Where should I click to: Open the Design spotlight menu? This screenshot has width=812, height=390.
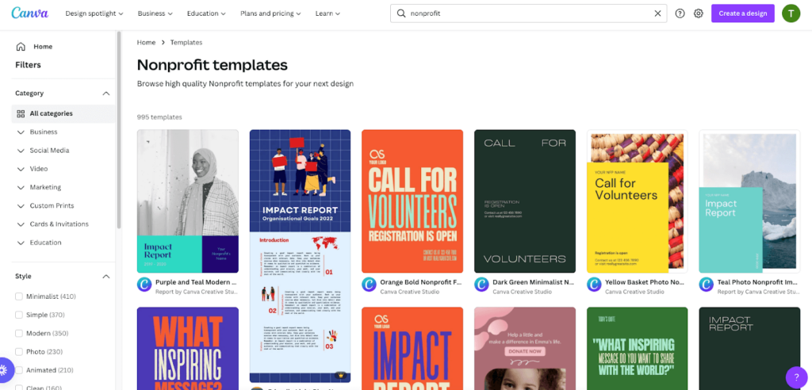[x=94, y=13]
